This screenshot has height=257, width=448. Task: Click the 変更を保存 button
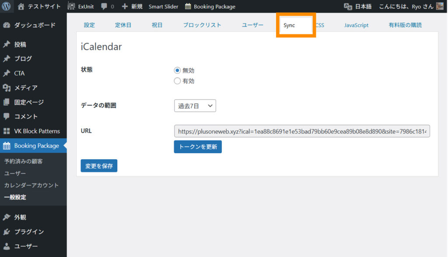tap(99, 166)
